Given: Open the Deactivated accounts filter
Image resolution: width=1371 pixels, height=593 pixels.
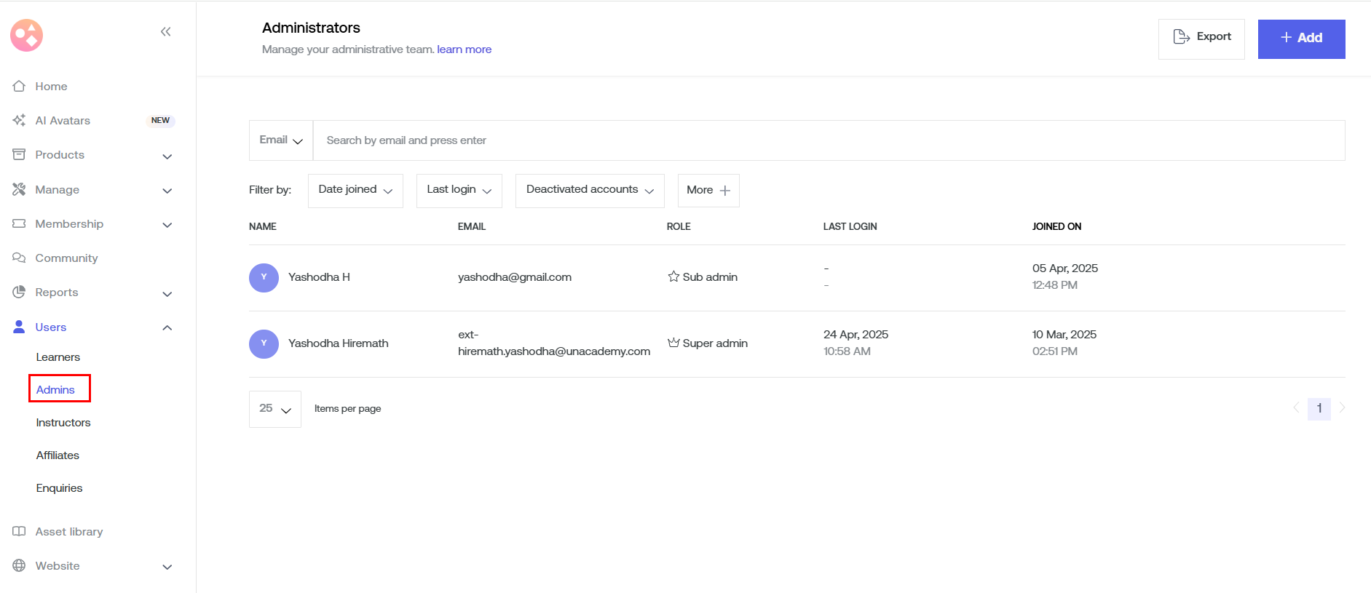Looking at the screenshot, I should click(x=589, y=190).
